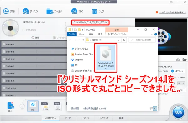Viewport: 188px width, 123px height.
Task: Open DVD RW ドライブ (E:) in sidebar
Action: coord(82,71)
